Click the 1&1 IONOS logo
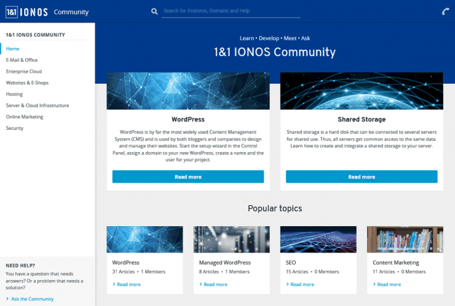 pos(27,12)
